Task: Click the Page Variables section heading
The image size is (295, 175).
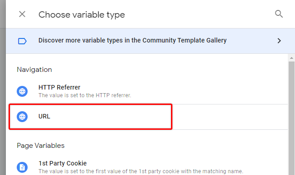Action: (x=41, y=146)
